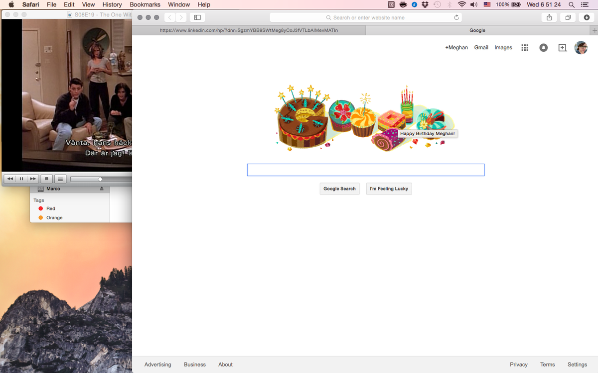Open the Apple menu

point(11,4)
